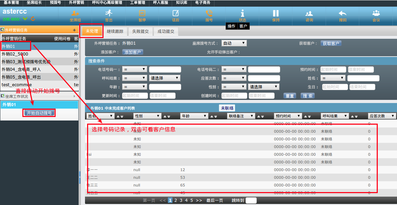Click the 电话号码一 text input field
Image resolution: width=397 pixels, height=205 pixels.
(165, 69)
